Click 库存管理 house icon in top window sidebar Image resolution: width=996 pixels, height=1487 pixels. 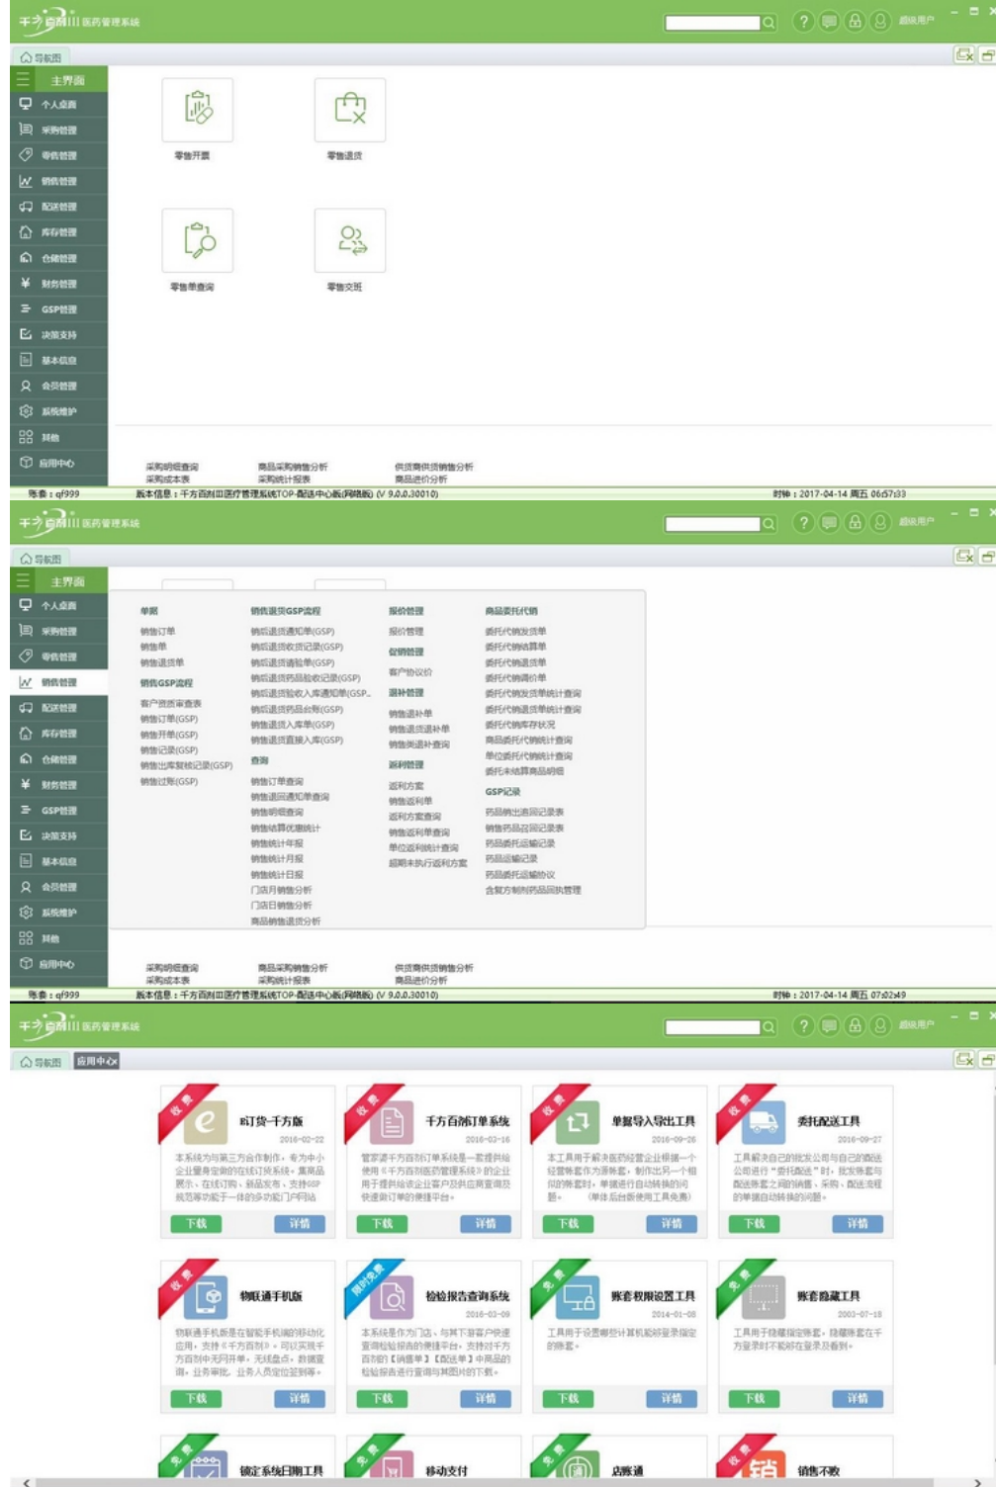coord(26,232)
